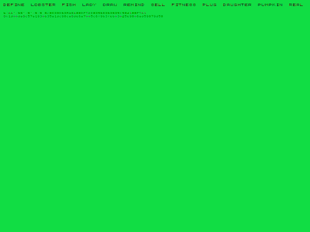This screenshot has width=310, height=232.
Task: Select the word REAL
Action: tap(296, 5)
